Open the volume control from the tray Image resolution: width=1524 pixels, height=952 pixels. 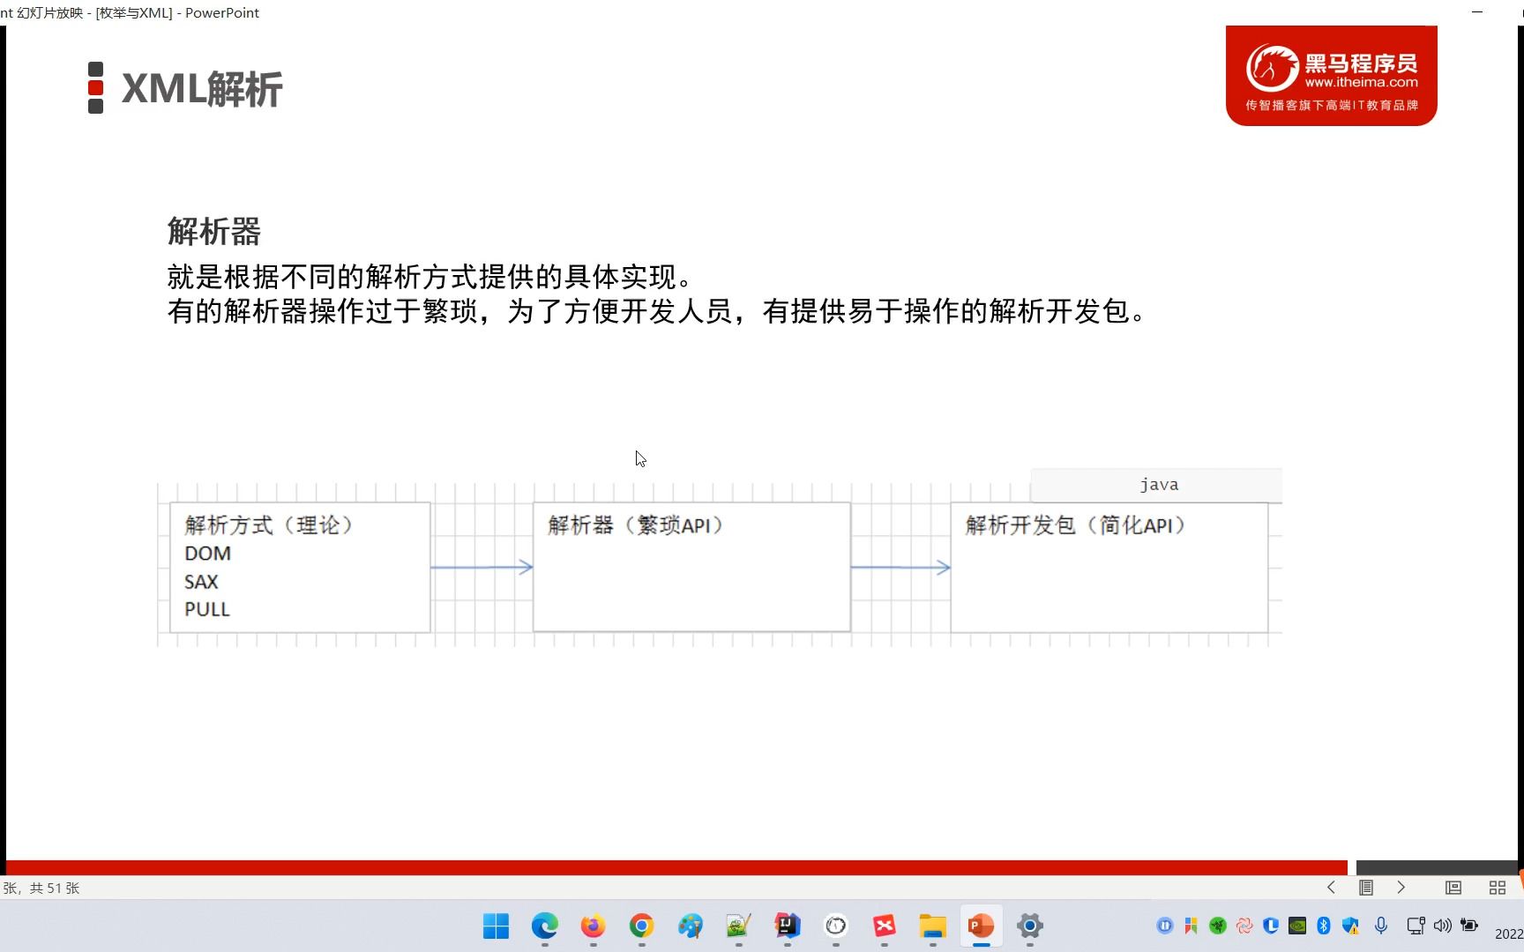click(x=1442, y=926)
